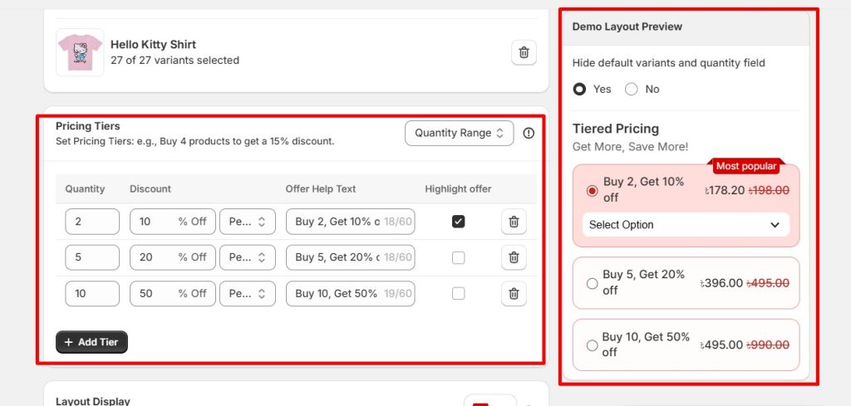Click the info icon beside Quantity Range
Screen dimensions: 851x406
(529, 133)
